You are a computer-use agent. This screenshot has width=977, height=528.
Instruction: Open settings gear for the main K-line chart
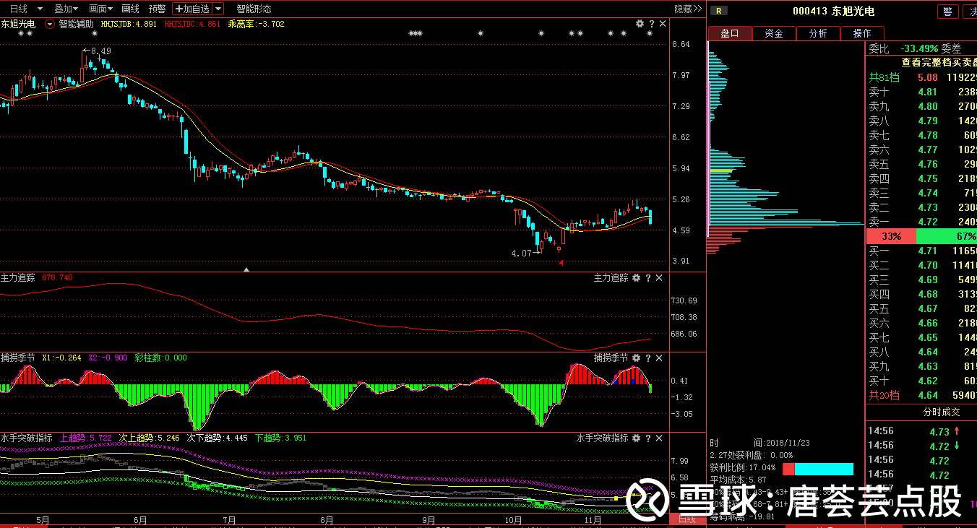tap(639, 24)
